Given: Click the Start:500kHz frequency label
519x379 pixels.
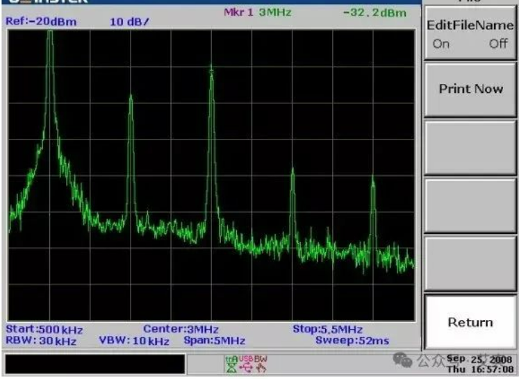Looking at the screenshot, I should click(x=44, y=329).
